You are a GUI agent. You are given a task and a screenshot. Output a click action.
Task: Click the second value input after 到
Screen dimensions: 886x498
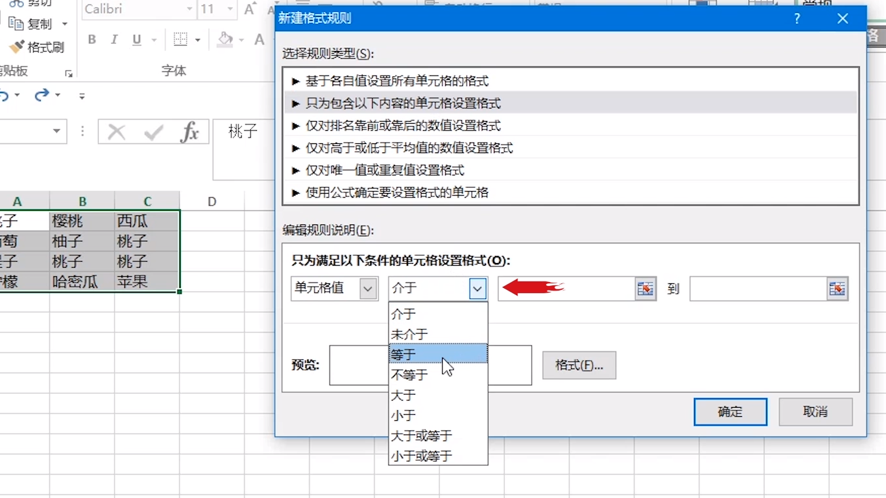(x=758, y=288)
